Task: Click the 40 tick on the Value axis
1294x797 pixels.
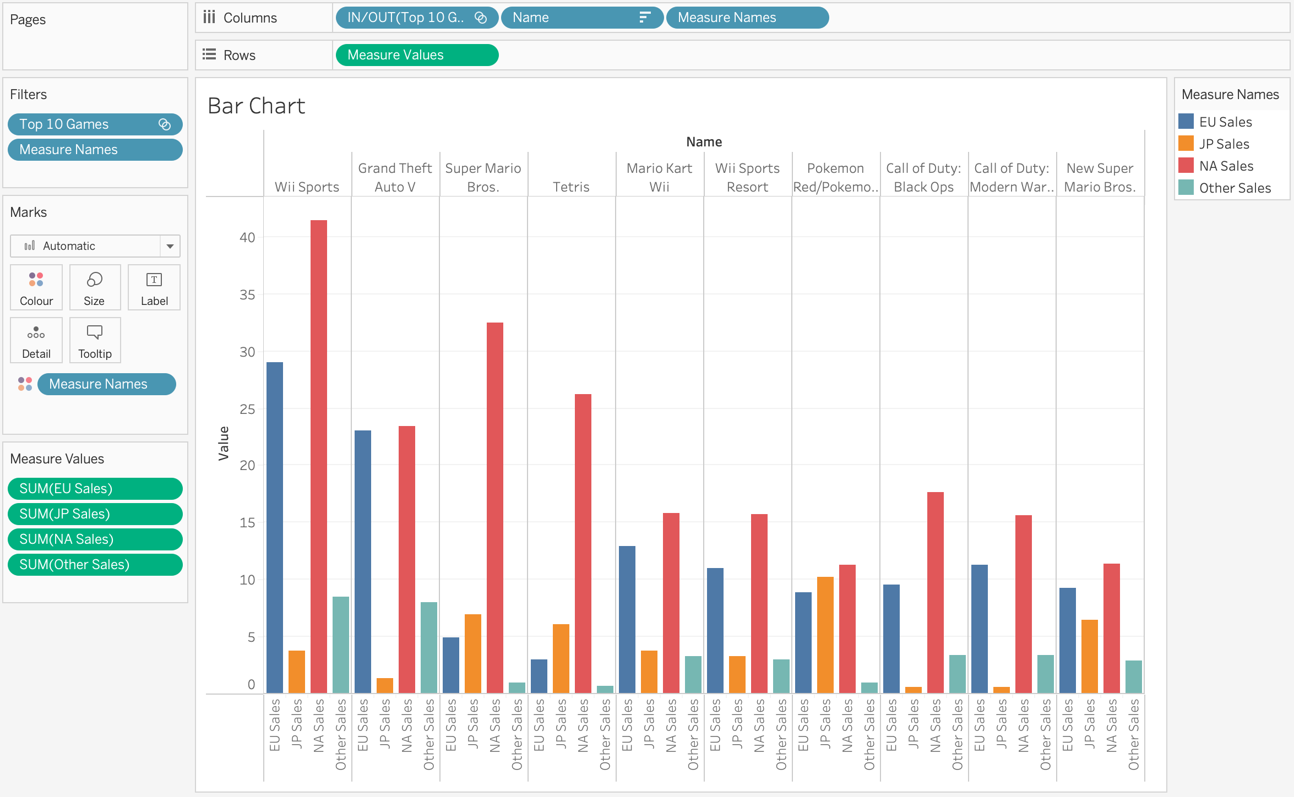Action: click(x=247, y=237)
